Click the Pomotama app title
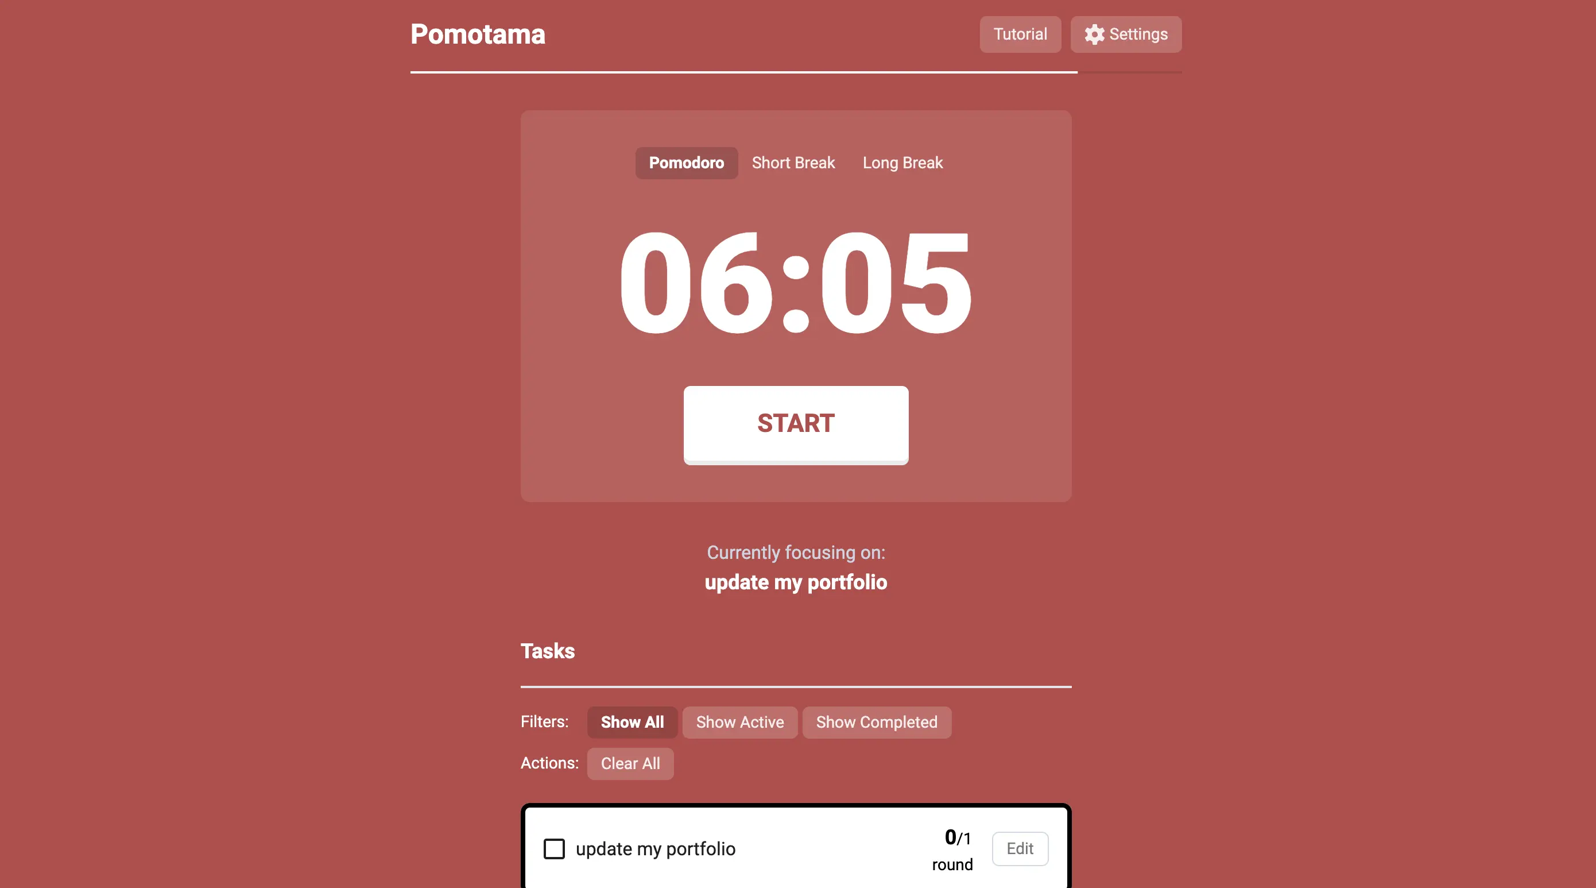Image resolution: width=1596 pixels, height=888 pixels. [478, 34]
